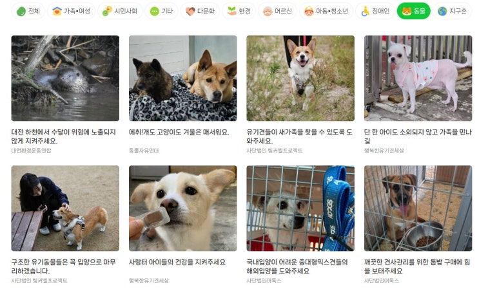
Task: Open the caged dog with blue leash photo
Action: [x=300, y=208]
